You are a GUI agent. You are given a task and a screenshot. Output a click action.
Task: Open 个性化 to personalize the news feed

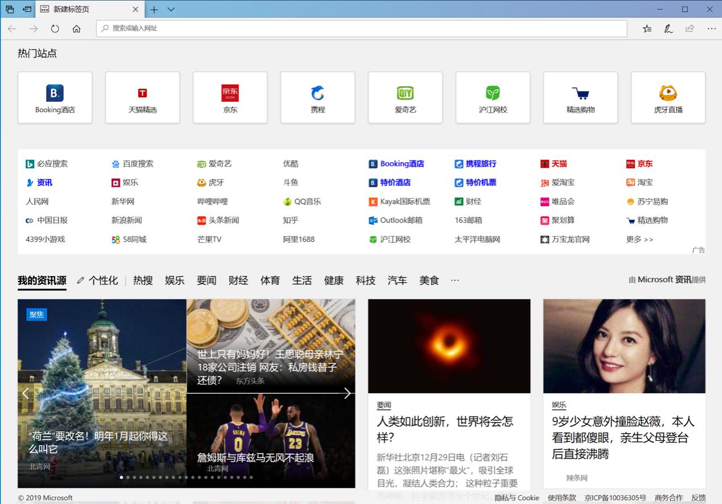pos(102,280)
